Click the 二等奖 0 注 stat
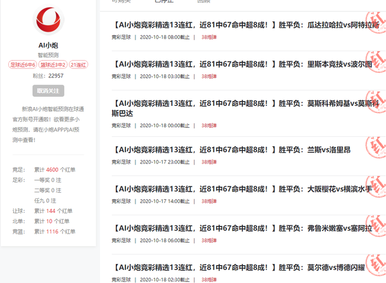Screen dimensions: 386x283 pos(48,191)
